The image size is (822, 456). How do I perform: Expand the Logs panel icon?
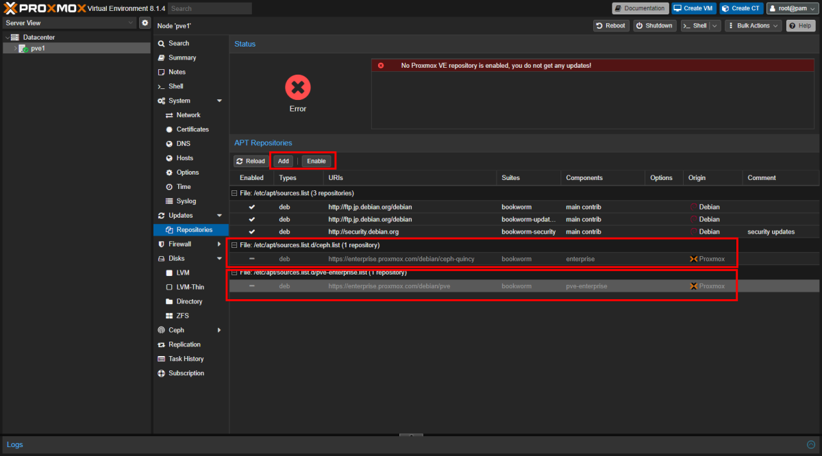[810, 444]
